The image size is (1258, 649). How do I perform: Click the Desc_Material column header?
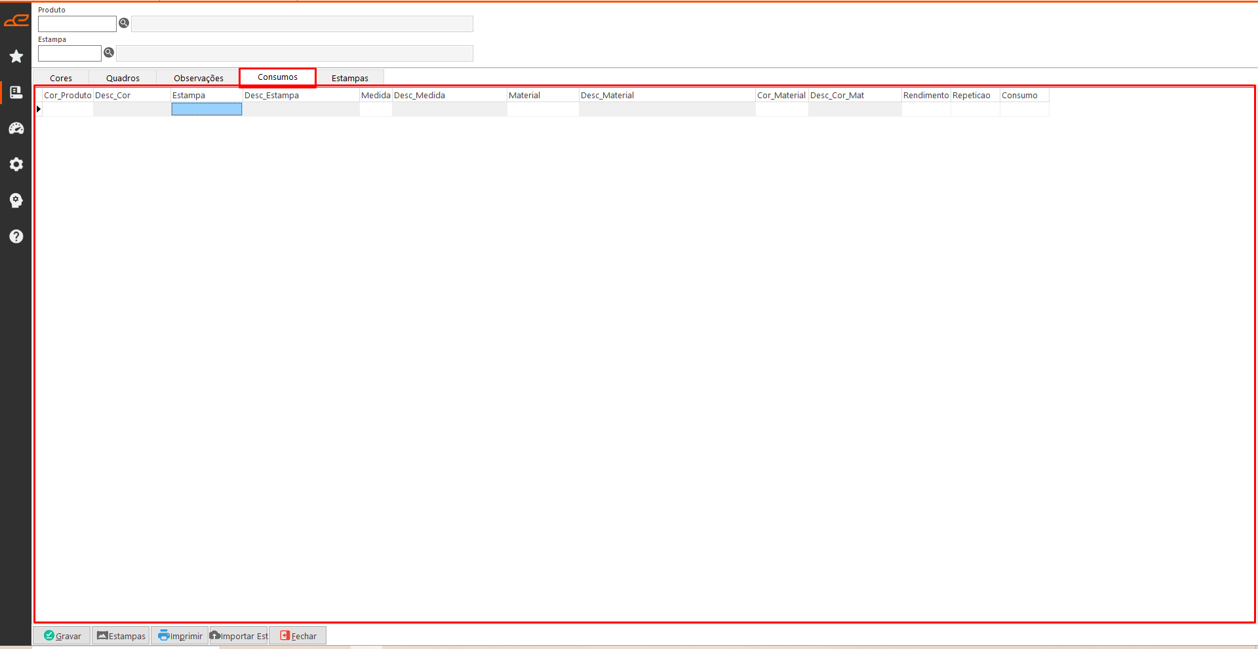[x=666, y=96]
